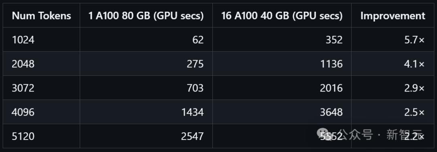Click the value 1434 cell
The image size is (437, 152).
point(146,112)
